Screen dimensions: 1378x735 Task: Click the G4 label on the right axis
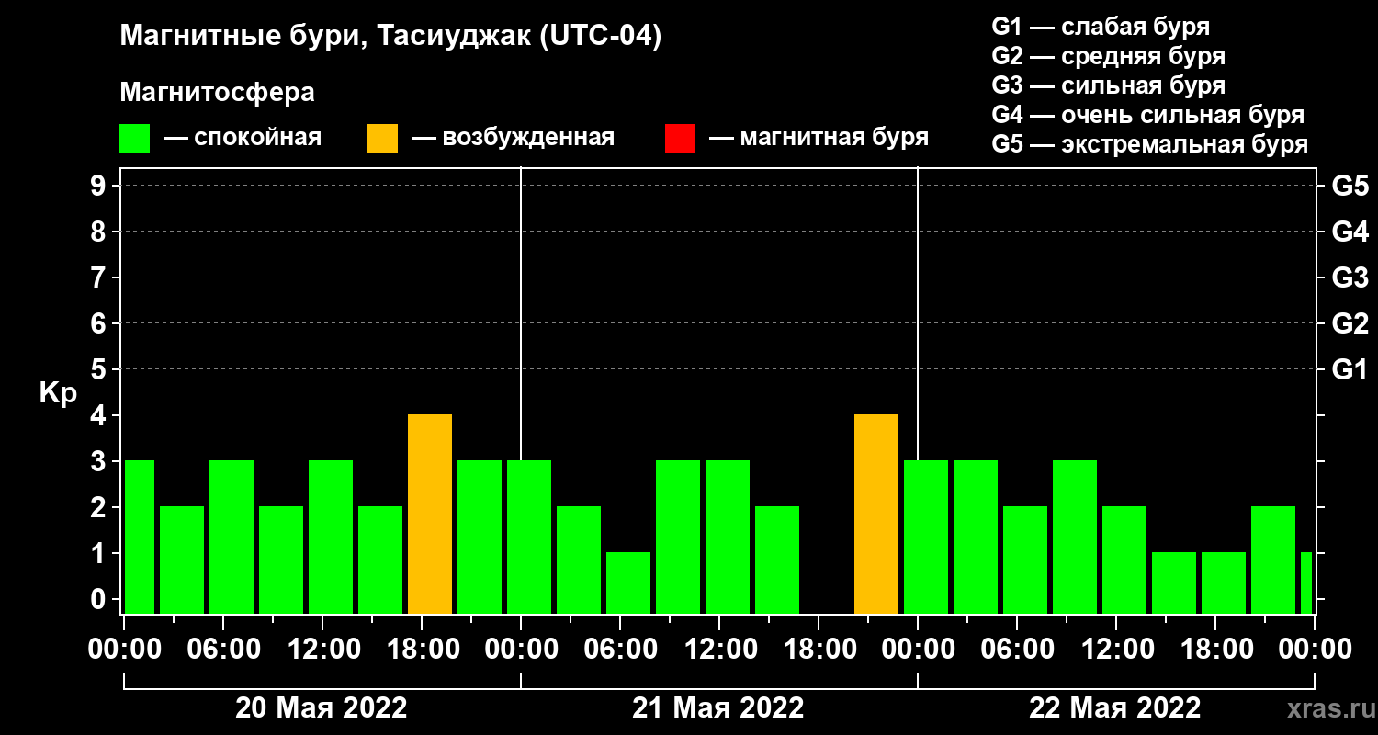tap(1350, 232)
